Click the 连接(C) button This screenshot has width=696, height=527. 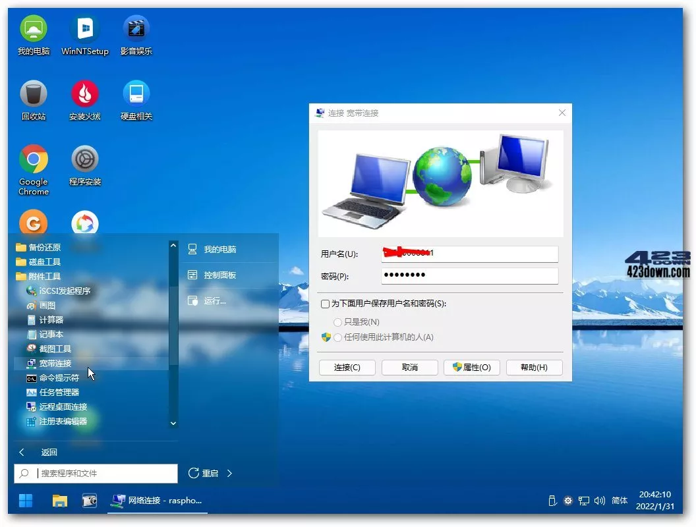[x=347, y=368]
